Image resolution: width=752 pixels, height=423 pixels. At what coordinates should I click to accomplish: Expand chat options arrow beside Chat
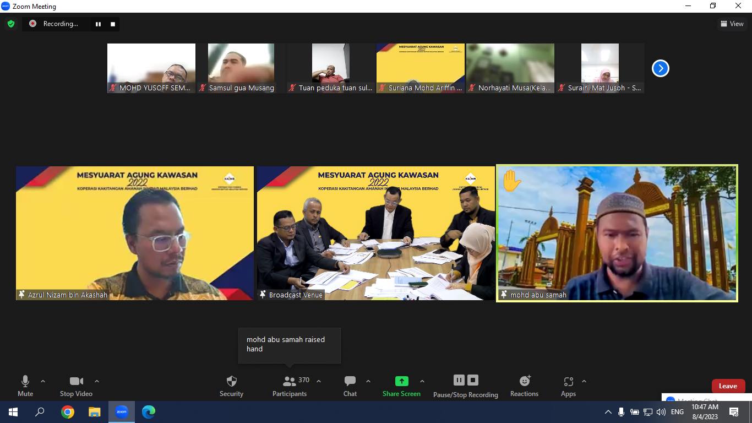tap(368, 381)
